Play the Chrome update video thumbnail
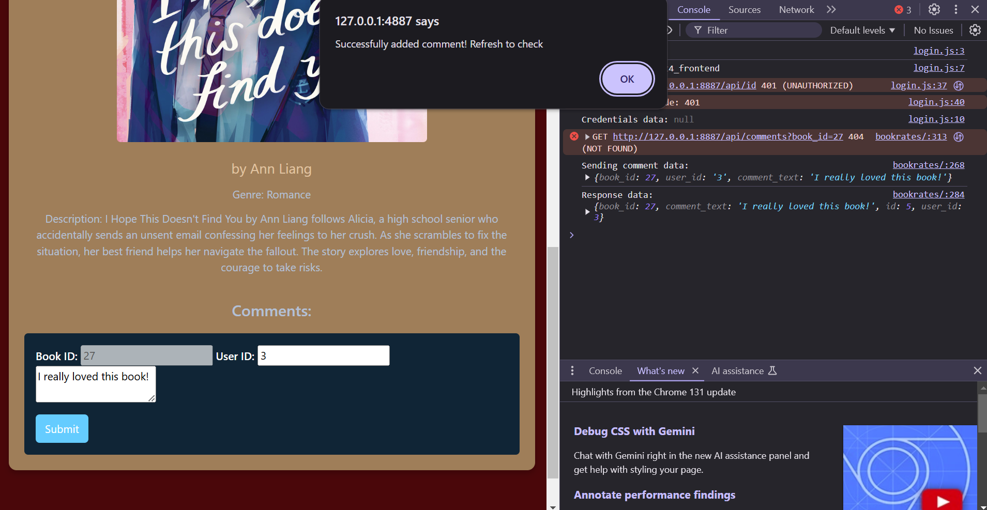Screen dimensions: 987x510 [x=943, y=500]
